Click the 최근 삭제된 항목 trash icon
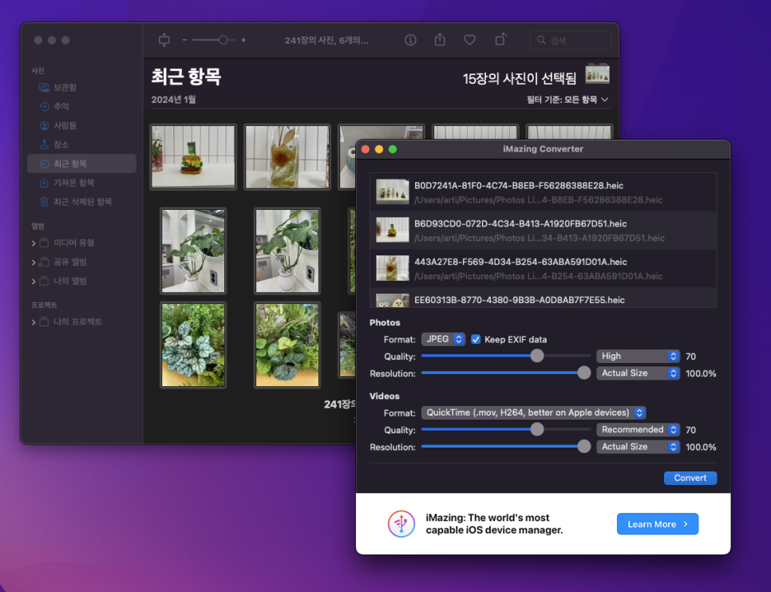 point(44,202)
